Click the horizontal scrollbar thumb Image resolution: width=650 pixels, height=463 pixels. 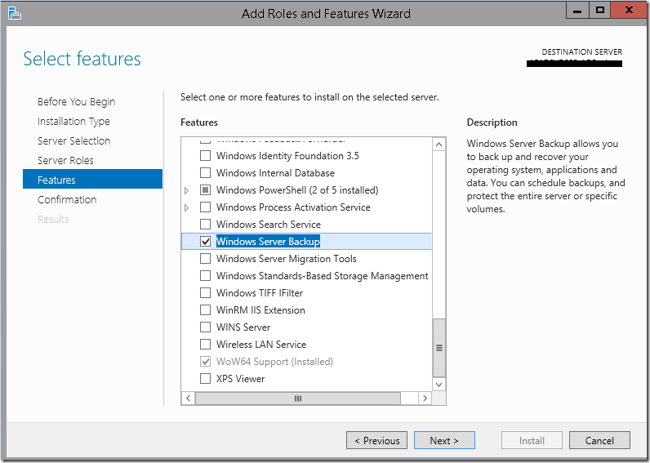click(x=297, y=398)
